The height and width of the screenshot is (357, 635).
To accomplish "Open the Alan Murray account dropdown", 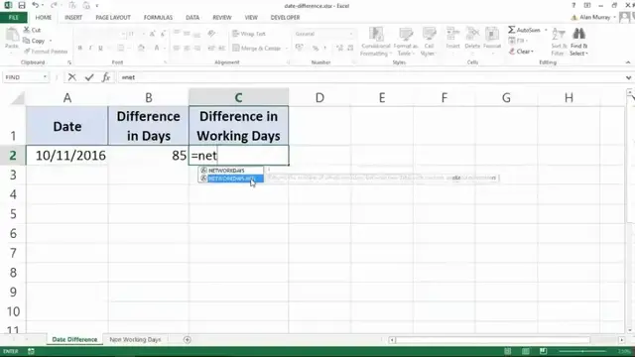I will (x=615, y=17).
